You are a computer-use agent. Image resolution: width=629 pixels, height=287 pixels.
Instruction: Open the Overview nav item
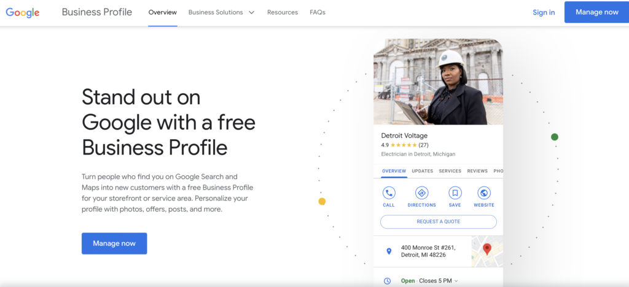coord(162,12)
